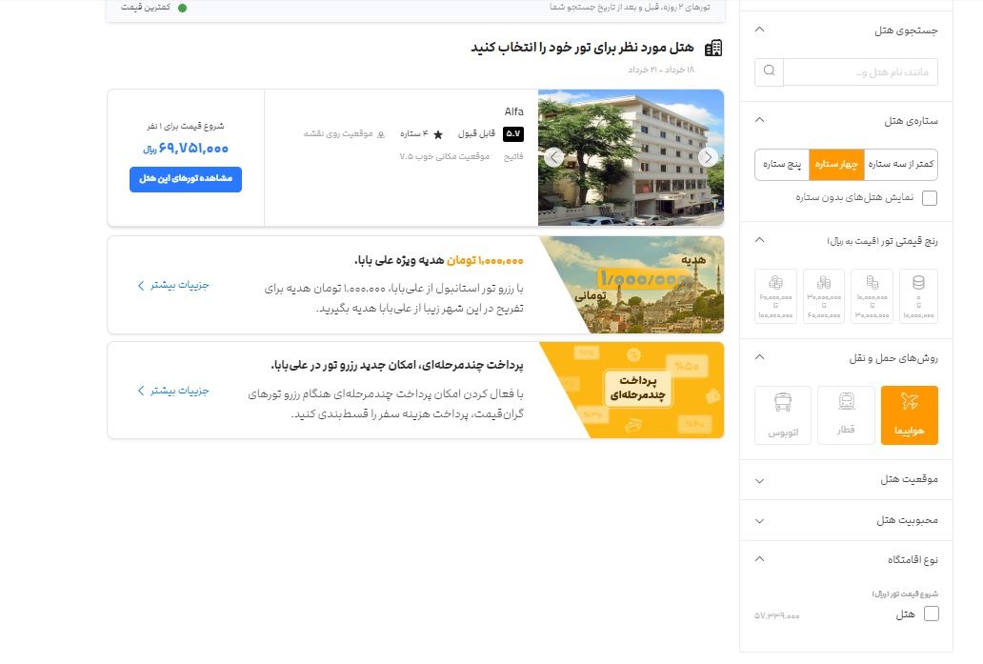Expand the hotel popularity (محبوبیت هتل) section
Screen dimensions: 983x664
point(847,520)
